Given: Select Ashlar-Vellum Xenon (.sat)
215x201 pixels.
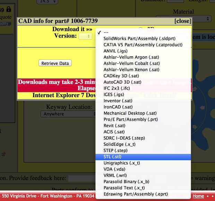Looking at the screenshot, I should pyautogui.click(x=143, y=70).
